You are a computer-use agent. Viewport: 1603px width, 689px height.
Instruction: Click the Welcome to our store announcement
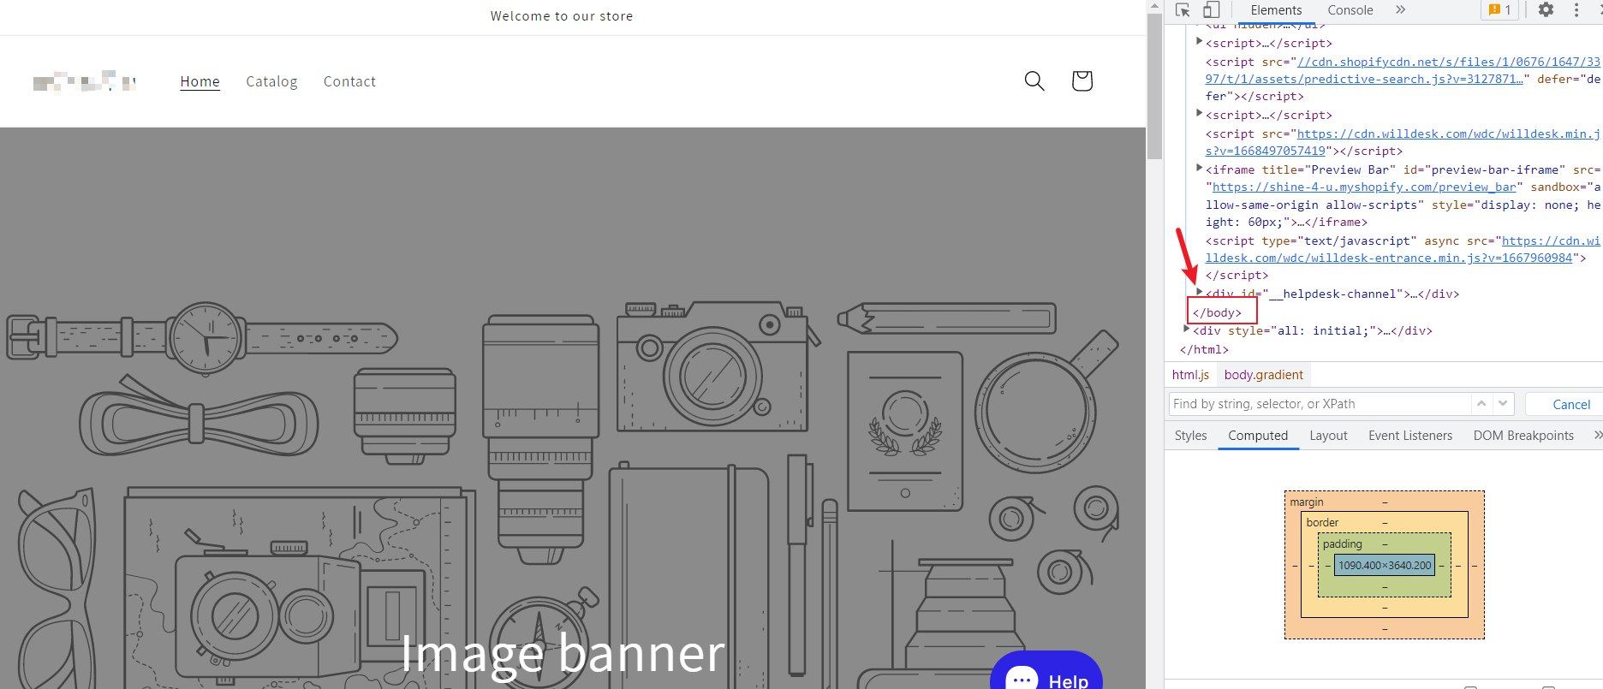[x=562, y=16]
